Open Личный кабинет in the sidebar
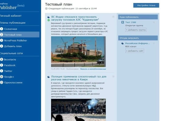 point(11,16)
